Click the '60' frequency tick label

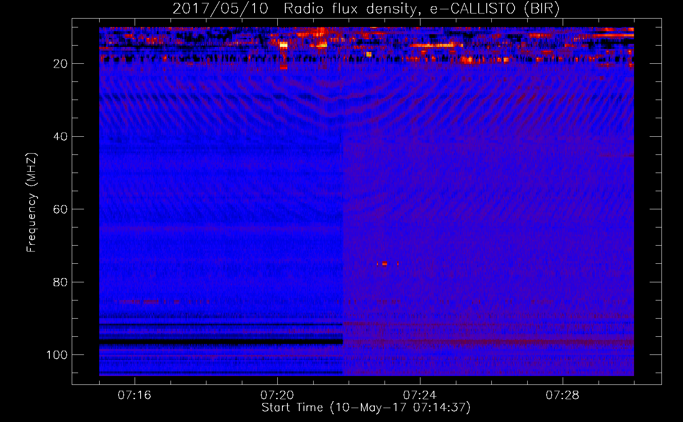click(x=60, y=209)
